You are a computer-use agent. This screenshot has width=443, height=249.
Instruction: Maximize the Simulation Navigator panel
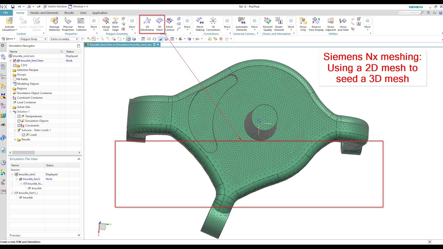tap(79, 46)
